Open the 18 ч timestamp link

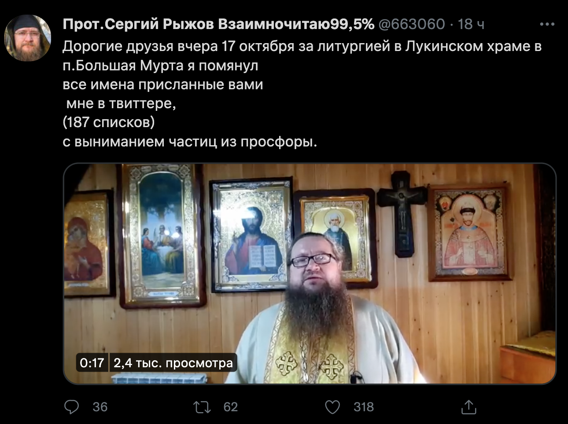pyautogui.click(x=471, y=24)
